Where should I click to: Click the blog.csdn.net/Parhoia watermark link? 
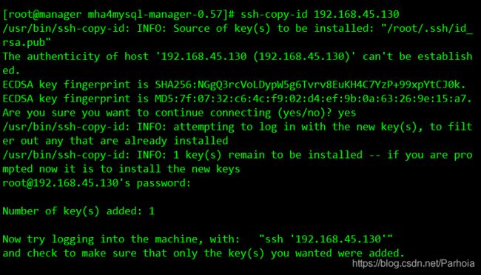point(413,263)
